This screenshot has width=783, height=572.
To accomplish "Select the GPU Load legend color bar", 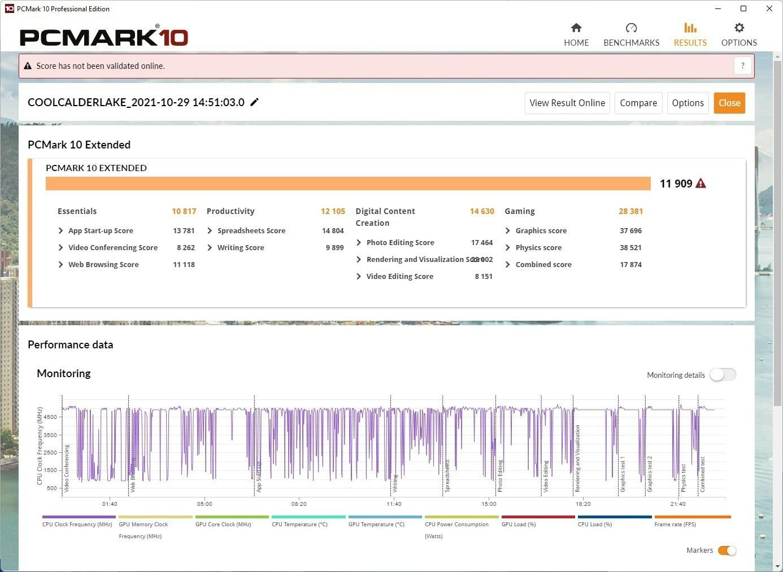I will click(538, 517).
